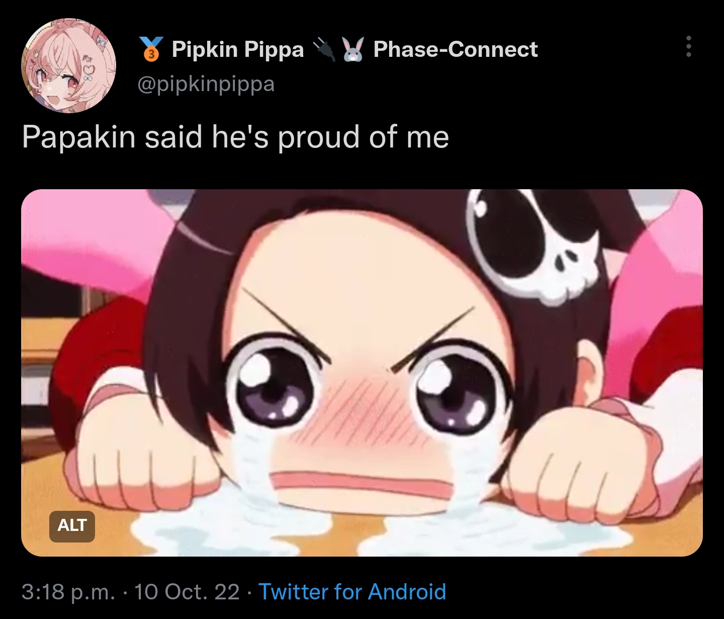
Task: Click the plug emoji in display name
Action: click(x=324, y=49)
